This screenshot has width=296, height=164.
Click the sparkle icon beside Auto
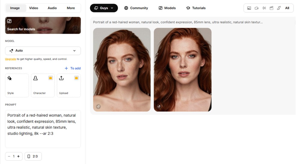tap(11, 51)
